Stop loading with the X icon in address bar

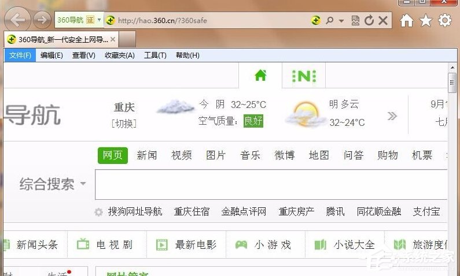(x=382, y=21)
